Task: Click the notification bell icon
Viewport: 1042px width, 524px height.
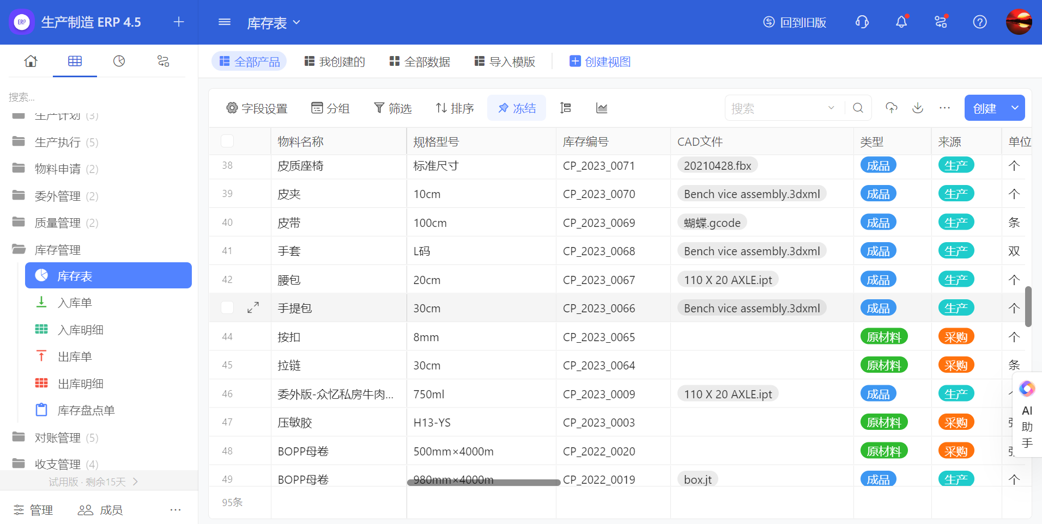Action: pyautogui.click(x=901, y=22)
